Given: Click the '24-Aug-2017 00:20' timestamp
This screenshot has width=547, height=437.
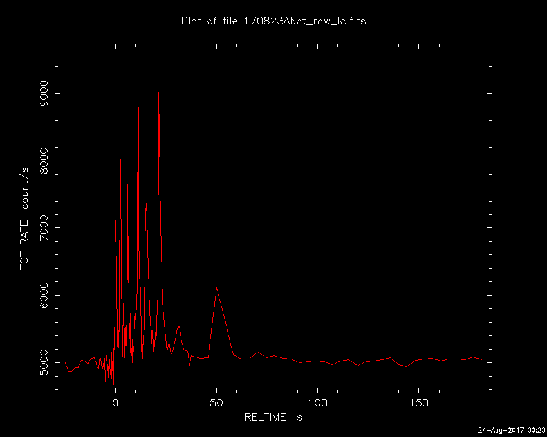Looking at the screenshot, I should pyautogui.click(x=511, y=430).
